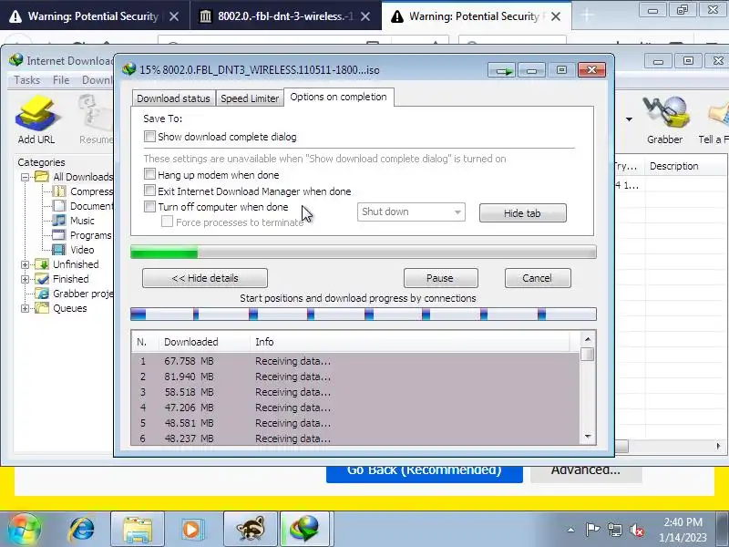This screenshot has width=729, height=547.
Task: Select the Documents category icon
Action: click(59, 206)
